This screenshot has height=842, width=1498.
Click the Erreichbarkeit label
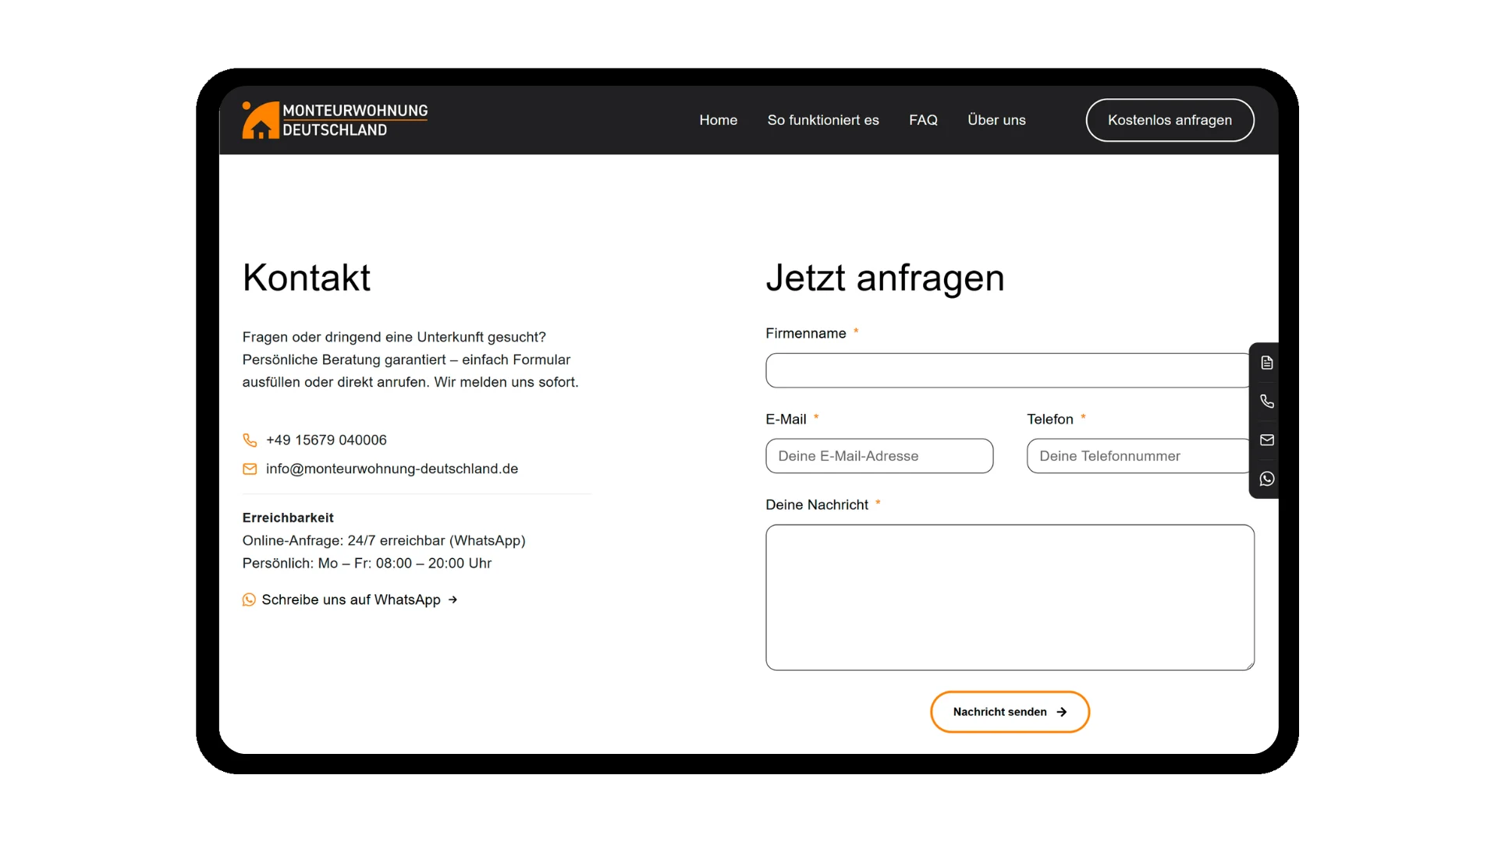coord(288,518)
